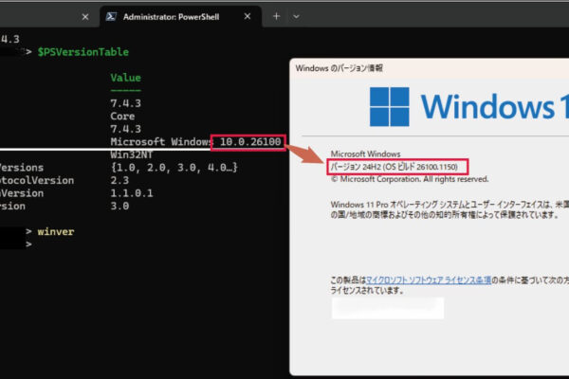The image size is (569, 379).
Task: Click the 1.1.0.1 version value
Action: (x=132, y=193)
